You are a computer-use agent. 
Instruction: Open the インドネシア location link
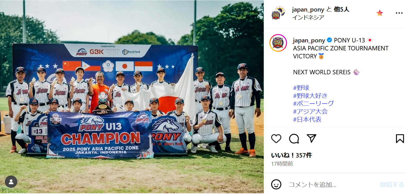point(308,17)
